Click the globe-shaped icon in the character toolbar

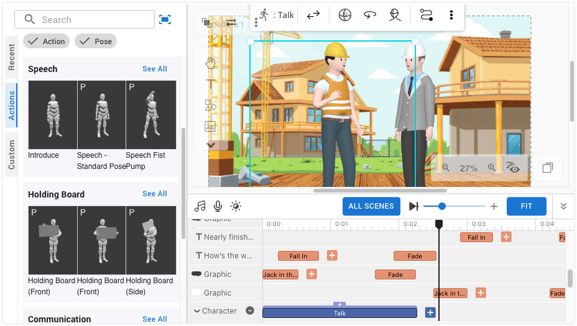pos(345,15)
